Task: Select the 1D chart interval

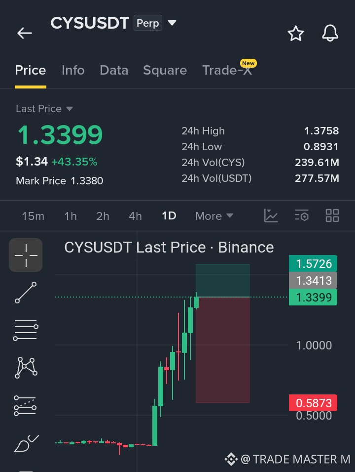Action: [x=169, y=215]
